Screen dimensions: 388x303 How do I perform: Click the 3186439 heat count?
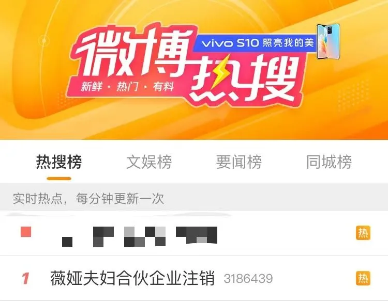coord(248,279)
